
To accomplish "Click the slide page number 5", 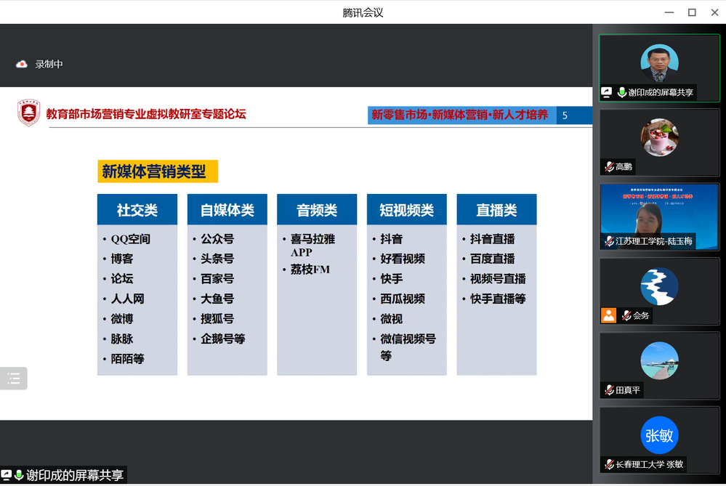I will click(565, 116).
